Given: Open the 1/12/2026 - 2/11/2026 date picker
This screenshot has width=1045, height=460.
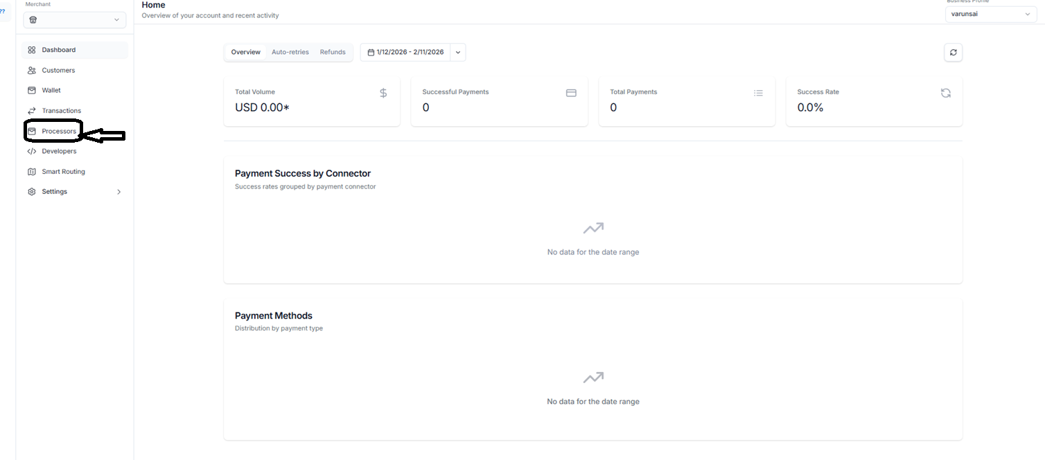Looking at the screenshot, I should [x=405, y=53].
